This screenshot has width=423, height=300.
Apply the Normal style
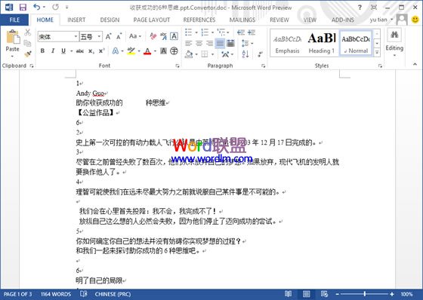[x=356, y=44]
